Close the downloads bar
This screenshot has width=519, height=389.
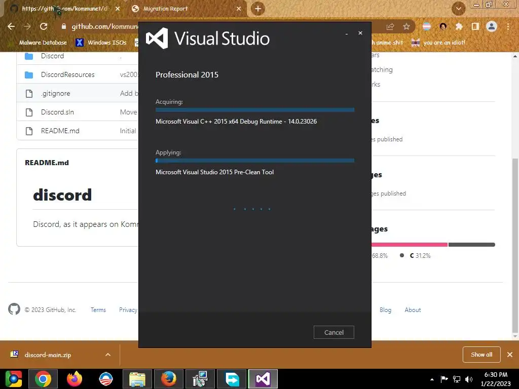coord(510,355)
